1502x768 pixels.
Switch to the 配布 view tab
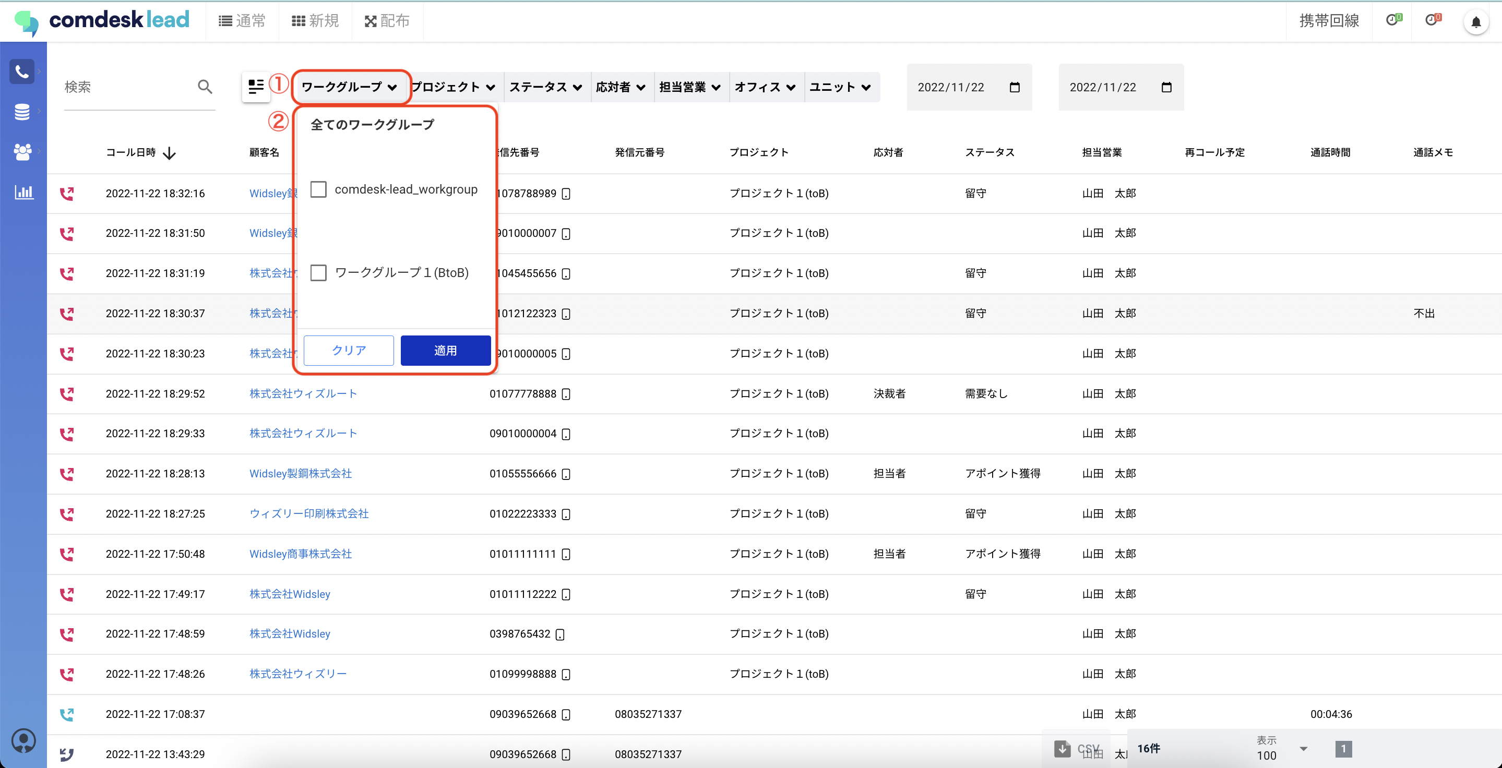(387, 21)
